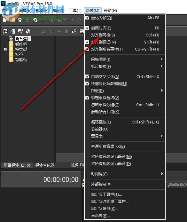Open 自定义键盘 entry
Viewport: 187px width, 222px height.
click(125, 209)
